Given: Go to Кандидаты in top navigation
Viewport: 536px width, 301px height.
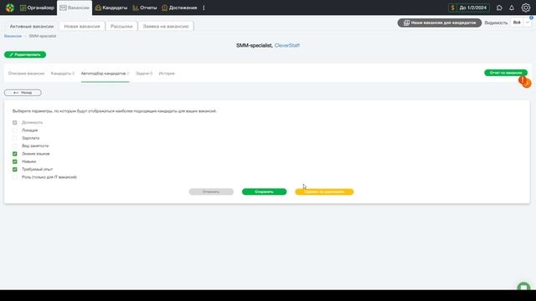Looking at the screenshot, I should tap(111, 8).
